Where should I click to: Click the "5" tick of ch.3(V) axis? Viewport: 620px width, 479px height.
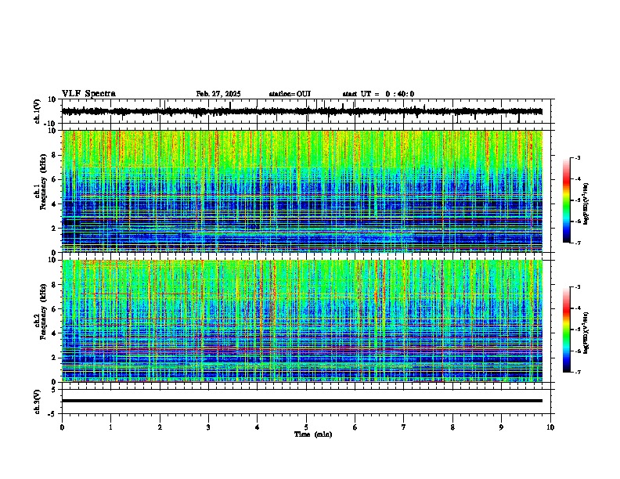pos(54,389)
